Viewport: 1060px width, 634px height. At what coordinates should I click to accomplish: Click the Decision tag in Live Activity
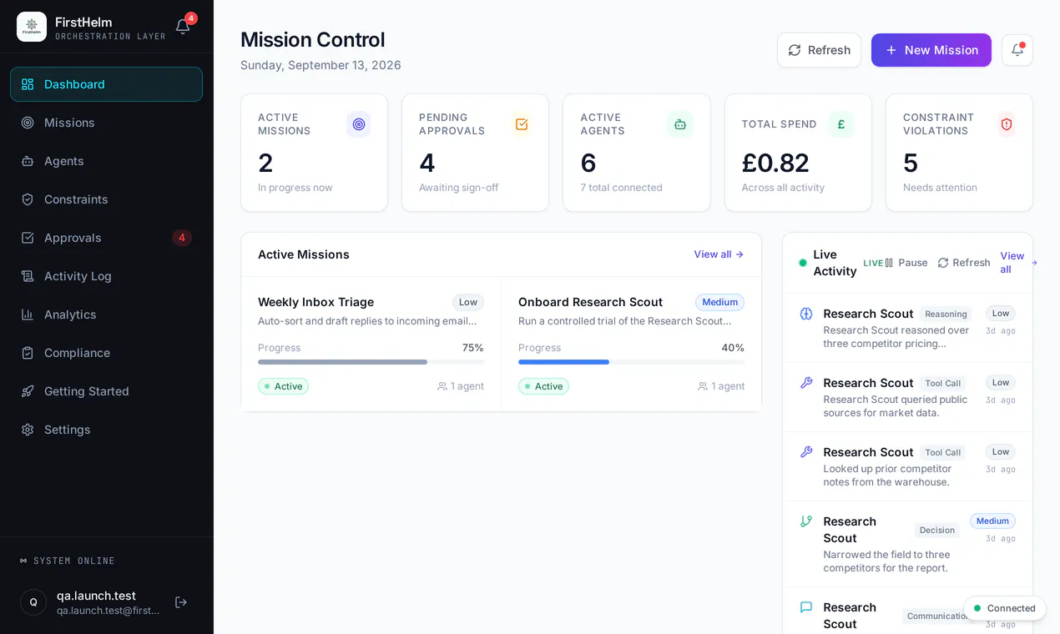[937, 530]
